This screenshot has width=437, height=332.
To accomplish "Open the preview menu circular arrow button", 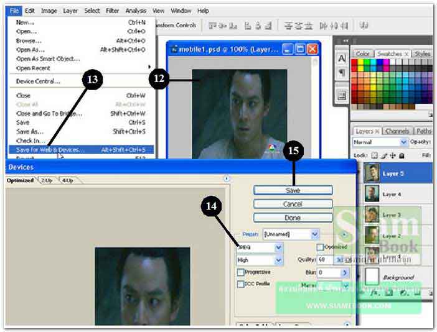I will pyautogui.click(x=227, y=178).
